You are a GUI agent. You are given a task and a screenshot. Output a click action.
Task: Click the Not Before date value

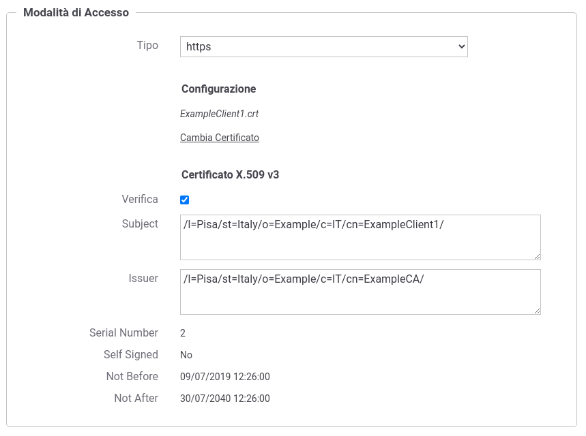tap(225, 377)
